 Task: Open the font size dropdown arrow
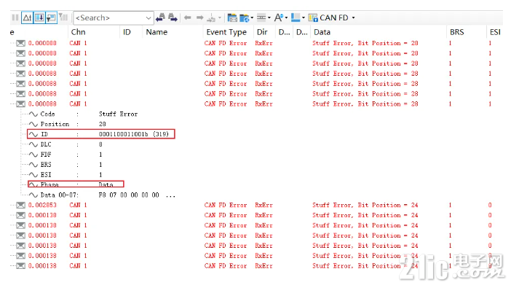coord(287,17)
